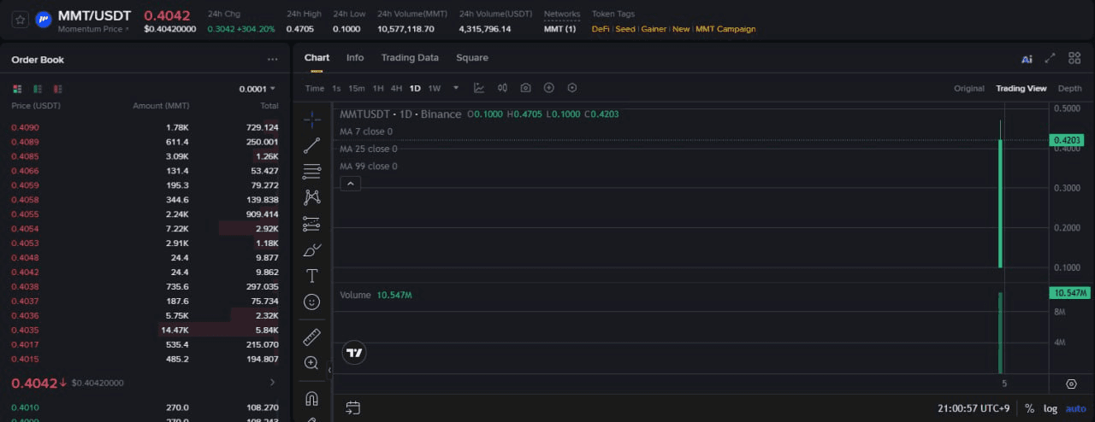Open the candlestick chart style icon
Screen dimensions: 1095x422
(502, 88)
